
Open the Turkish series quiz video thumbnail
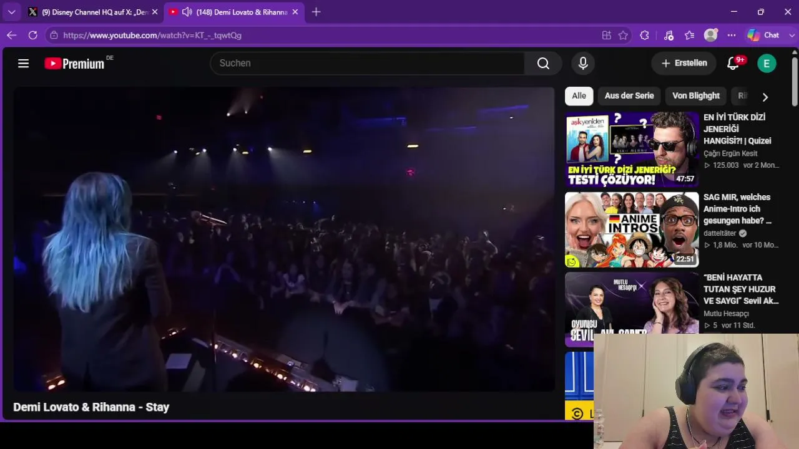(x=632, y=150)
